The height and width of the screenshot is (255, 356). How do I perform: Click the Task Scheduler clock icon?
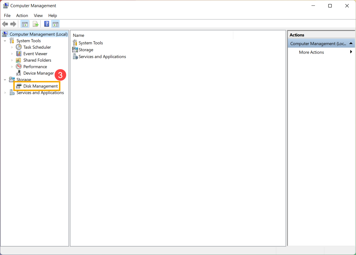[19, 47]
